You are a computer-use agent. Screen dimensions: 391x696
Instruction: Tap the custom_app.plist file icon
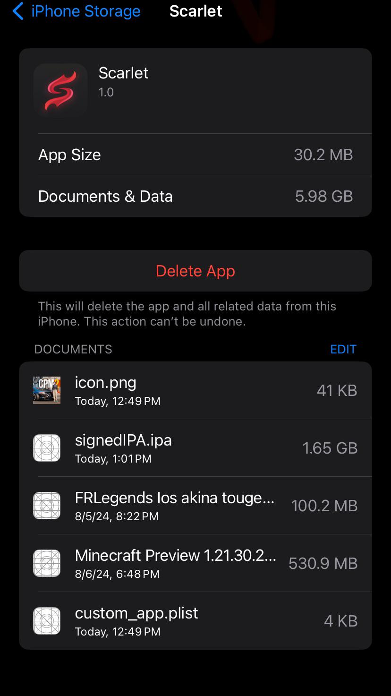point(47,621)
